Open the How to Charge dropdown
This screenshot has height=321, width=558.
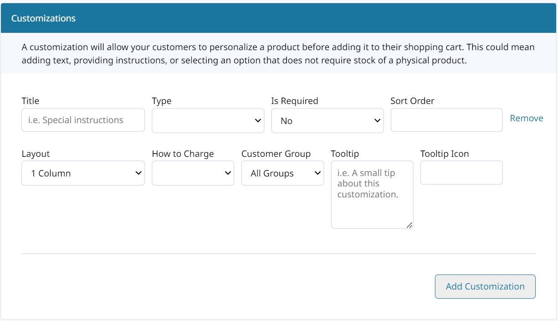pos(193,173)
